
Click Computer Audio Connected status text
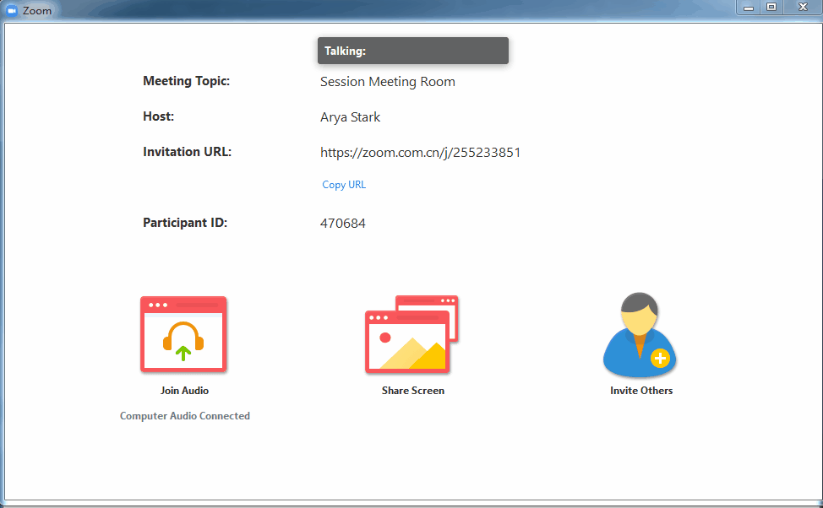[185, 416]
